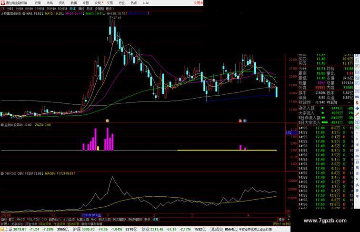The width and height of the screenshot is (360, 232).
Task: Click the 沪深 index quote in status bar
Action: [x=105, y=229]
